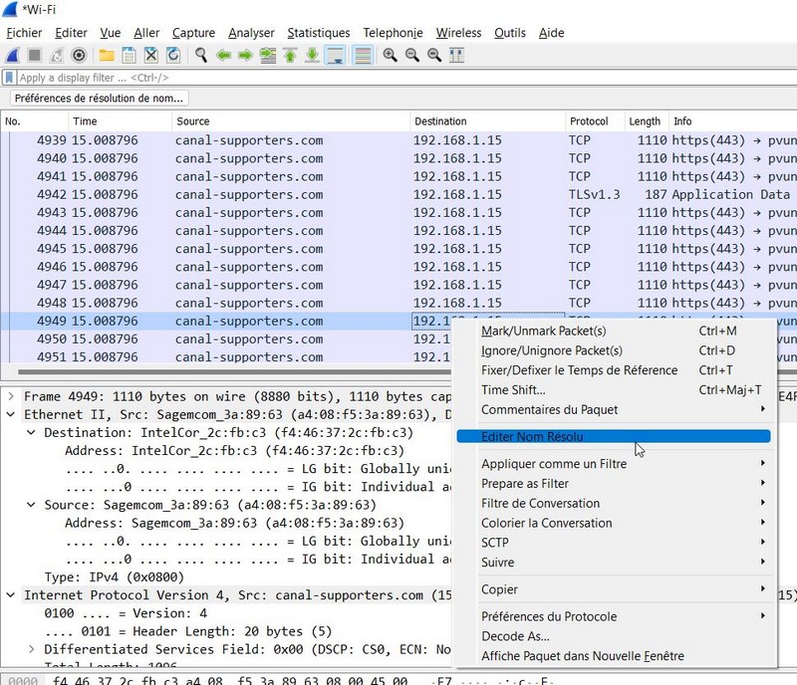Click the shark fin start capture icon
The image size is (797, 685).
coord(12,55)
